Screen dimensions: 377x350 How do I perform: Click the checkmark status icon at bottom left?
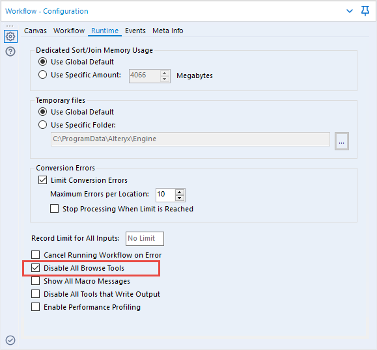coord(10,340)
